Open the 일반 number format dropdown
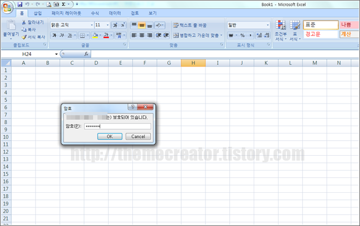The height and width of the screenshot is (226, 360). (268, 25)
